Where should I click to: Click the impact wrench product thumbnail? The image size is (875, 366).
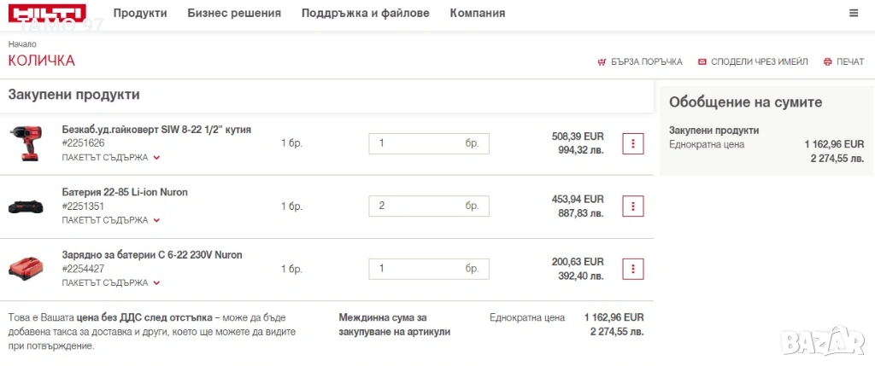[26, 143]
